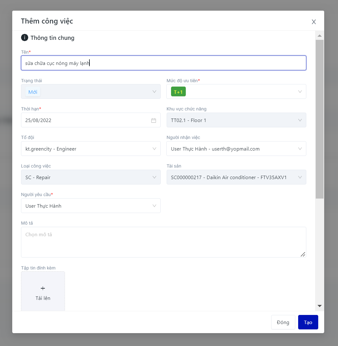The image size is (338, 346).
Task: Expand the Người yêu cầu dropdown
Action: [x=154, y=206]
